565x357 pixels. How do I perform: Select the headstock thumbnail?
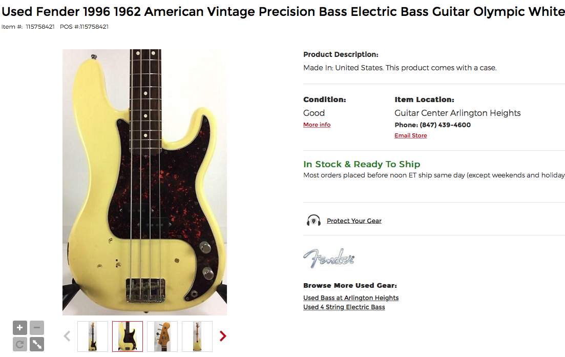[162, 336]
